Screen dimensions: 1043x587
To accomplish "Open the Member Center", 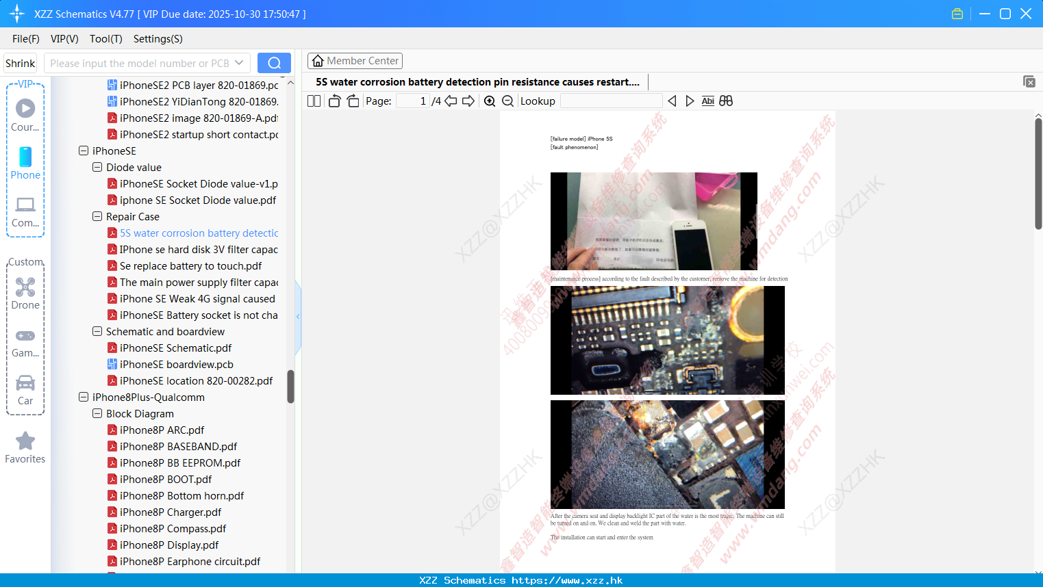I will coord(355,61).
